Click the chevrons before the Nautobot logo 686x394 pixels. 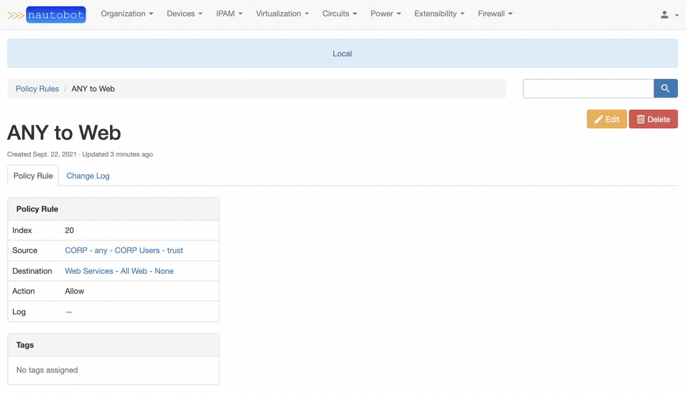tap(16, 14)
